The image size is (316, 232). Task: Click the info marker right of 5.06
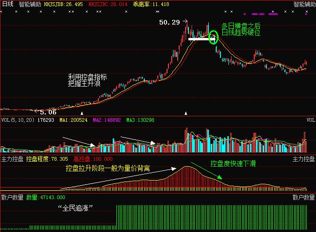coord(82,113)
